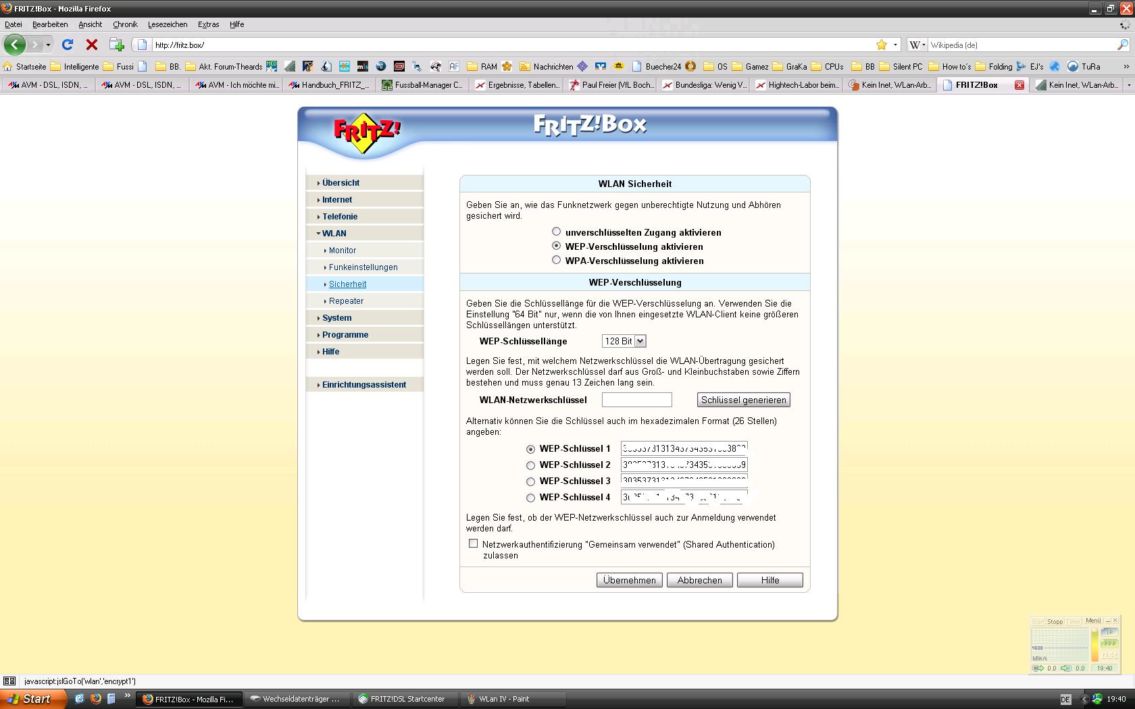
Task: Expand the Internet menu section
Action: click(365, 200)
